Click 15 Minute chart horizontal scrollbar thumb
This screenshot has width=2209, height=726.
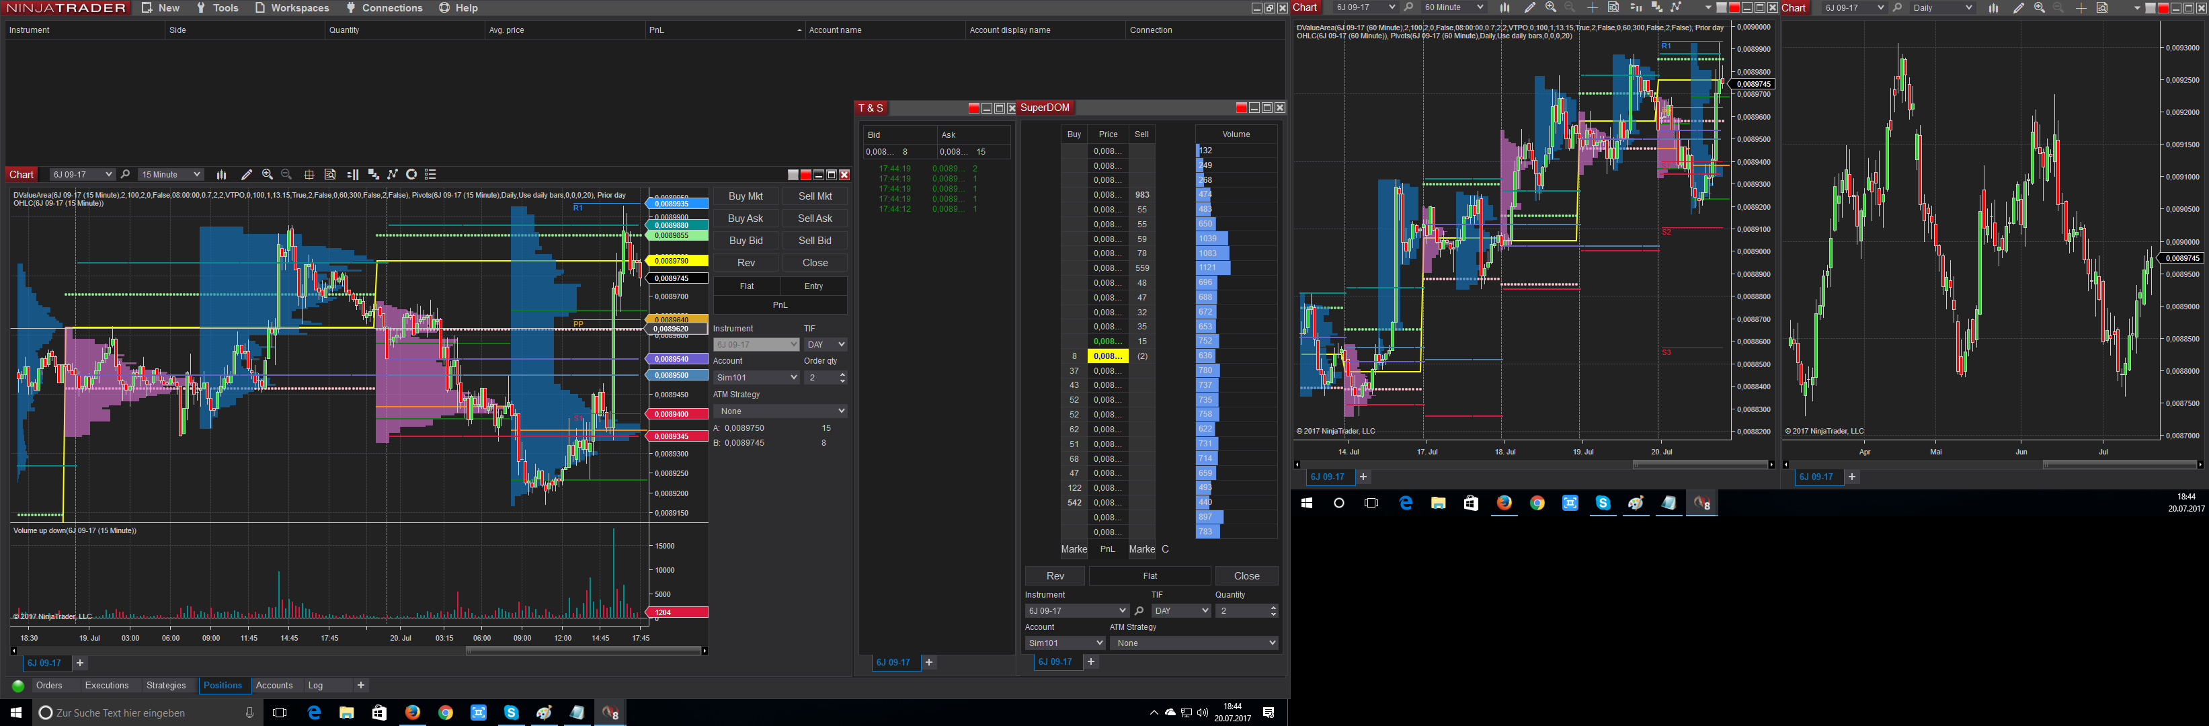pyautogui.click(x=583, y=651)
